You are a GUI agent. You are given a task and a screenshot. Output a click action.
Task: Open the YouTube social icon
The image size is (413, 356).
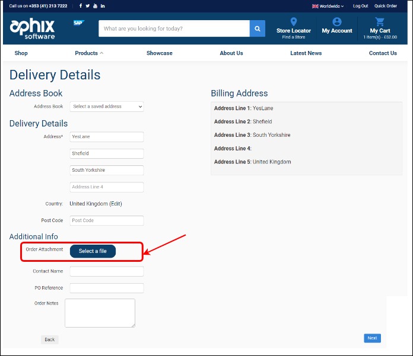[95, 6]
